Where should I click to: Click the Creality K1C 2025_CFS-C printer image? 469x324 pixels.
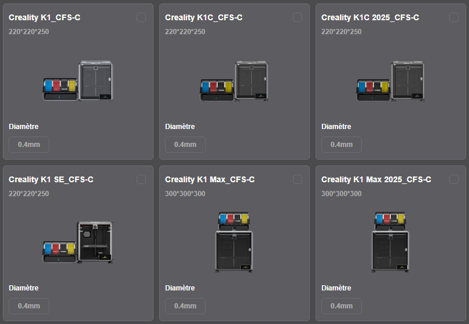point(390,80)
